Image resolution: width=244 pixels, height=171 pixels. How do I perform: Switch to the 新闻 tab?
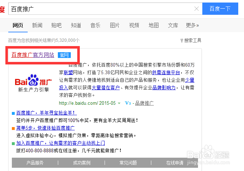pyautogui.click(x=37, y=25)
